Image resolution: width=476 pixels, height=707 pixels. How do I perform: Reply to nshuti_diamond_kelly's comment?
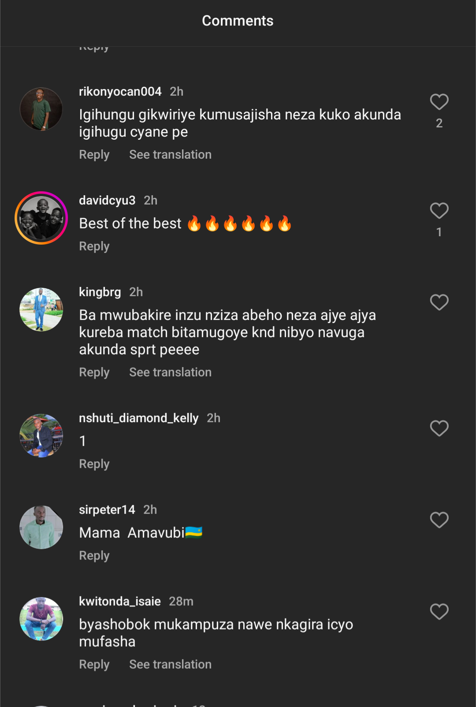pyautogui.click(x=94, y=464)
